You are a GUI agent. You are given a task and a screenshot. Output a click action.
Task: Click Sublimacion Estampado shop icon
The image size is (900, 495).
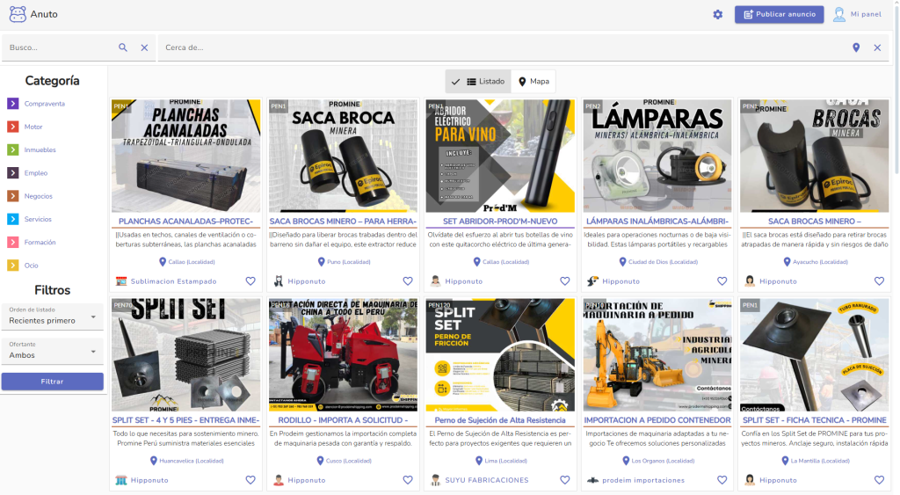point(121,281)
